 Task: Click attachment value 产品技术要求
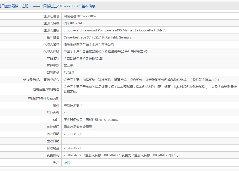[x=73, y=106]
